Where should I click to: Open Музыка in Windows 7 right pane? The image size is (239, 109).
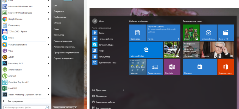pyautogui.click(x=57, y=23)
